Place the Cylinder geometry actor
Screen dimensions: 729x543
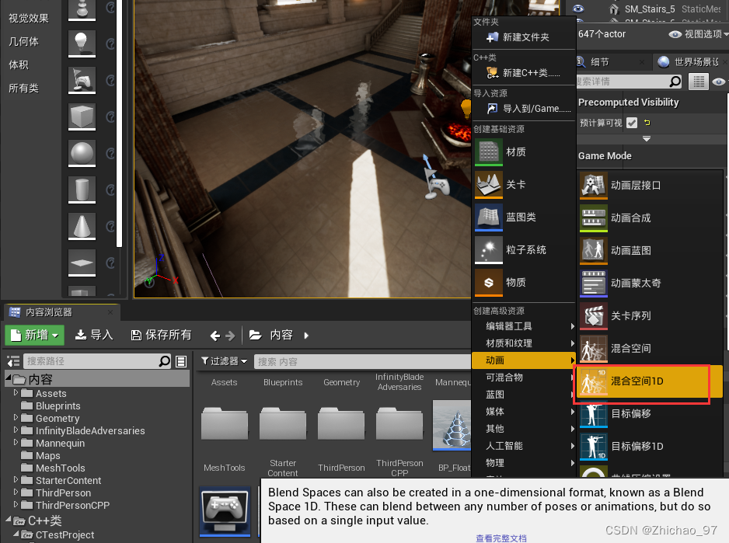82,190
